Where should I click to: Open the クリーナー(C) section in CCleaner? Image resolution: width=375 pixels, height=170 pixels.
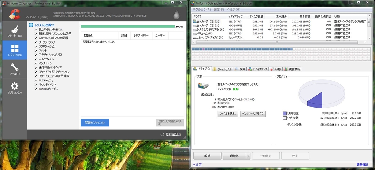15,30
